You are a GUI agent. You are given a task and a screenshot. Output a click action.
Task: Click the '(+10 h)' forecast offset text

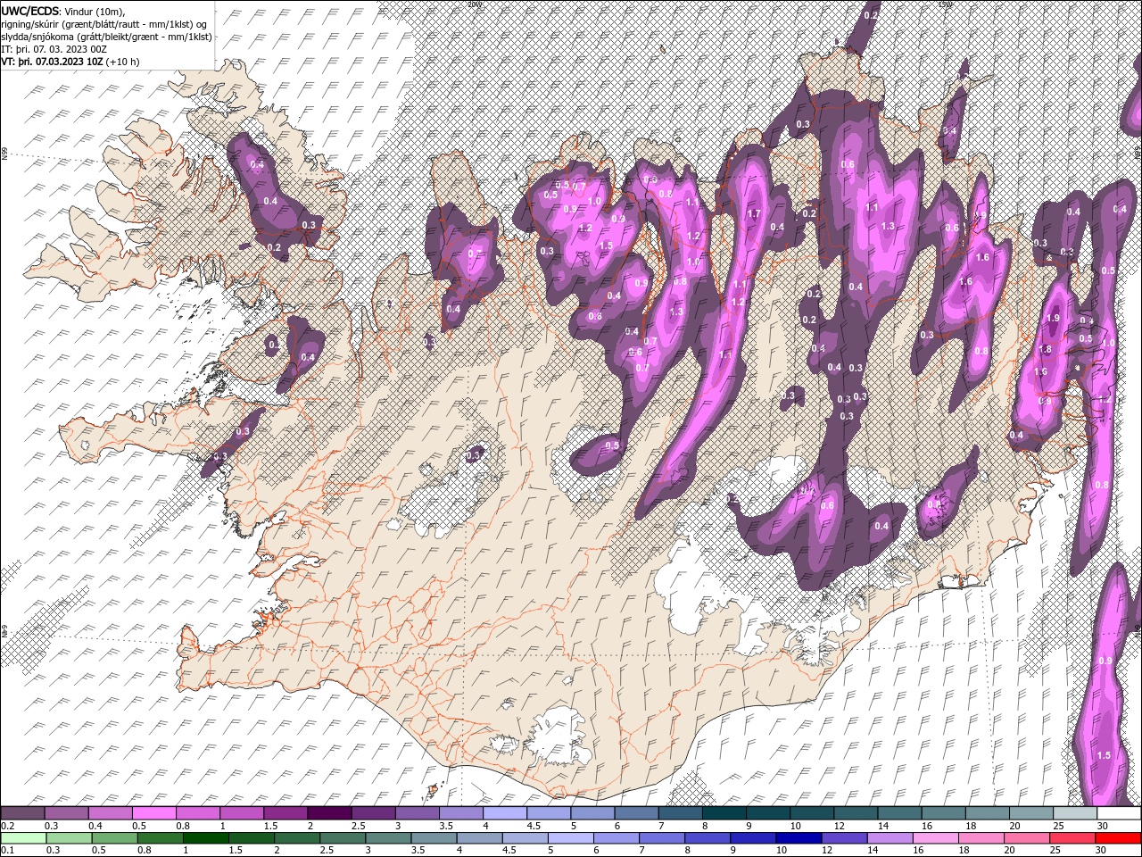click(x=121, y=62)
